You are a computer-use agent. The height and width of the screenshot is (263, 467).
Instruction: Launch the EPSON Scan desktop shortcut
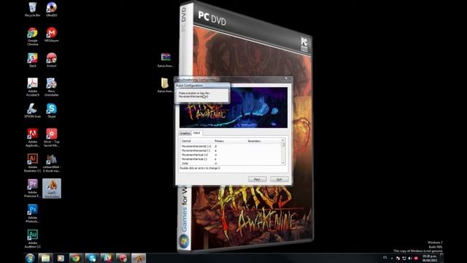coord(32,110)
